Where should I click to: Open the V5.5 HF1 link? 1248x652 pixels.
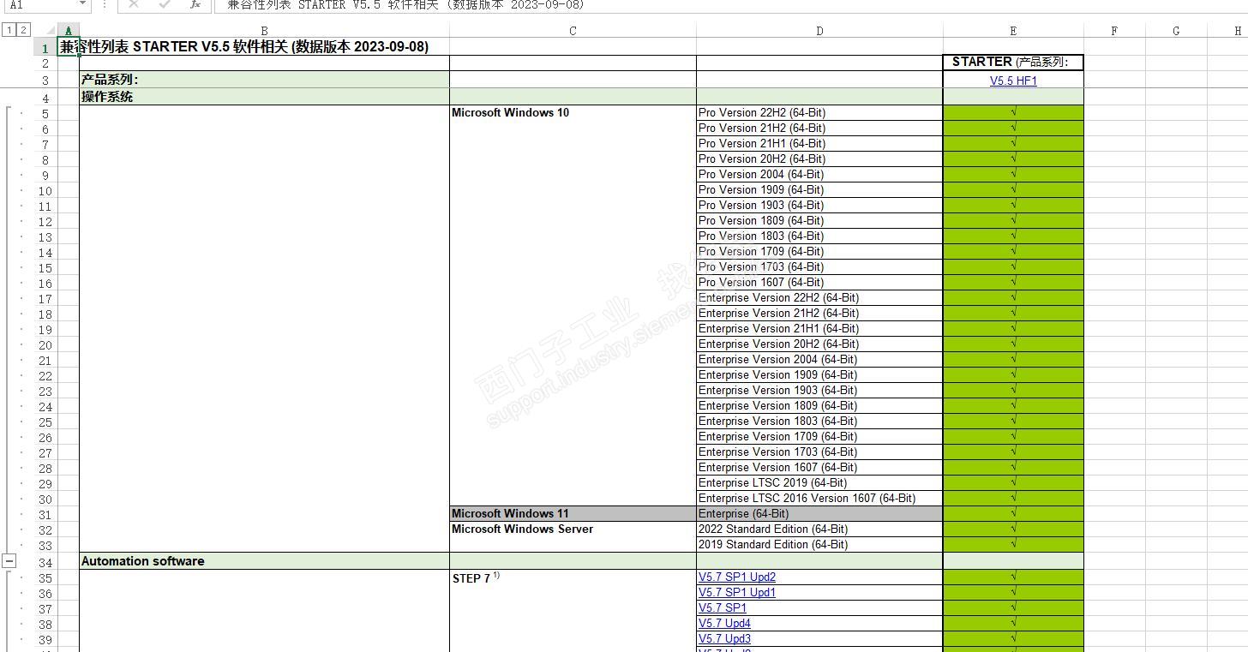coord(1013,81)
